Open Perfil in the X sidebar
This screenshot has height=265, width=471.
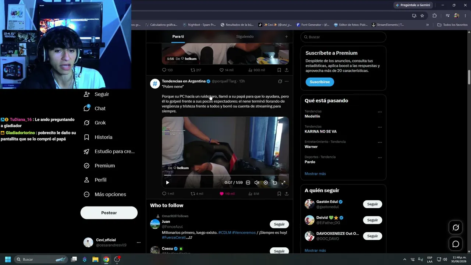pyautogui.click(x=95, y=180)
